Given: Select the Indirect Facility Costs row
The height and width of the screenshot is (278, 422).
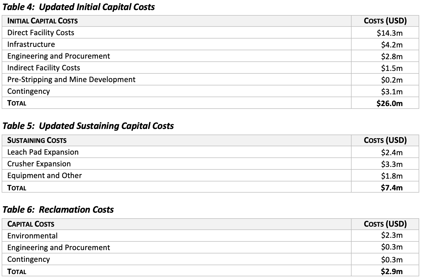Looking at the screenshot, I should [210, 68].
